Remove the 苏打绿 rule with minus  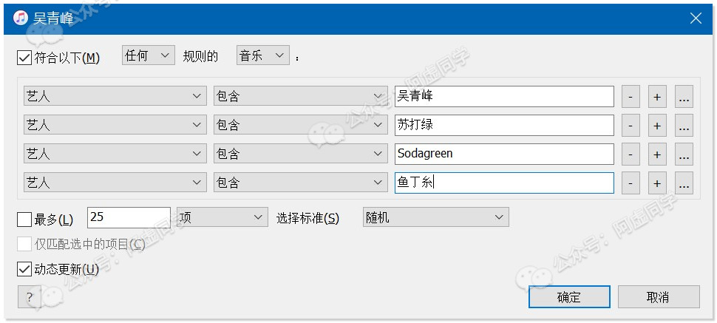pos(631,126)
